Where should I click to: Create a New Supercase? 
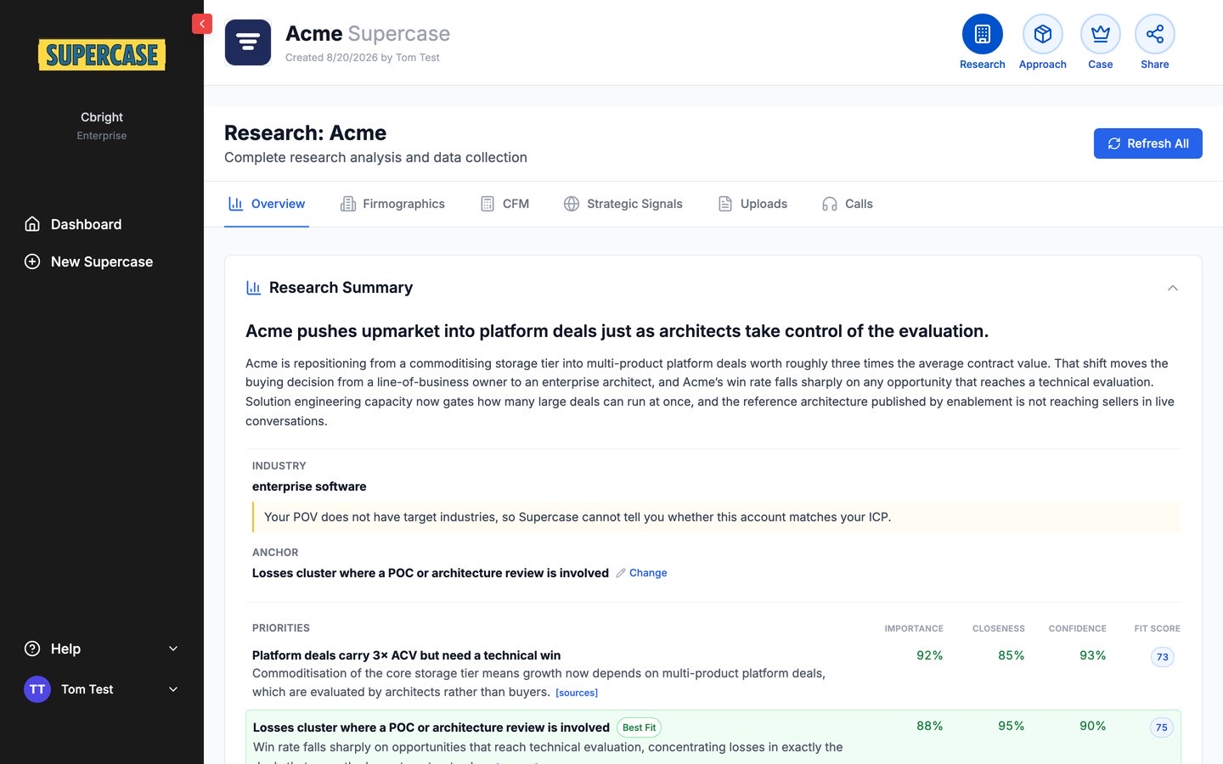[x=102, y=261]
